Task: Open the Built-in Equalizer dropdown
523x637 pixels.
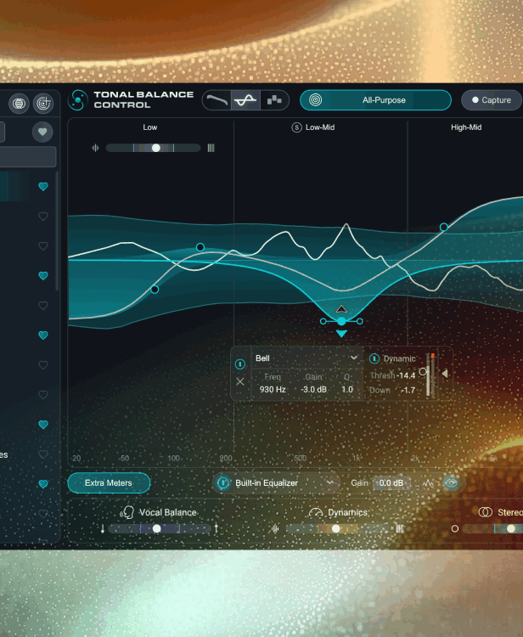Action: [277, 483]
